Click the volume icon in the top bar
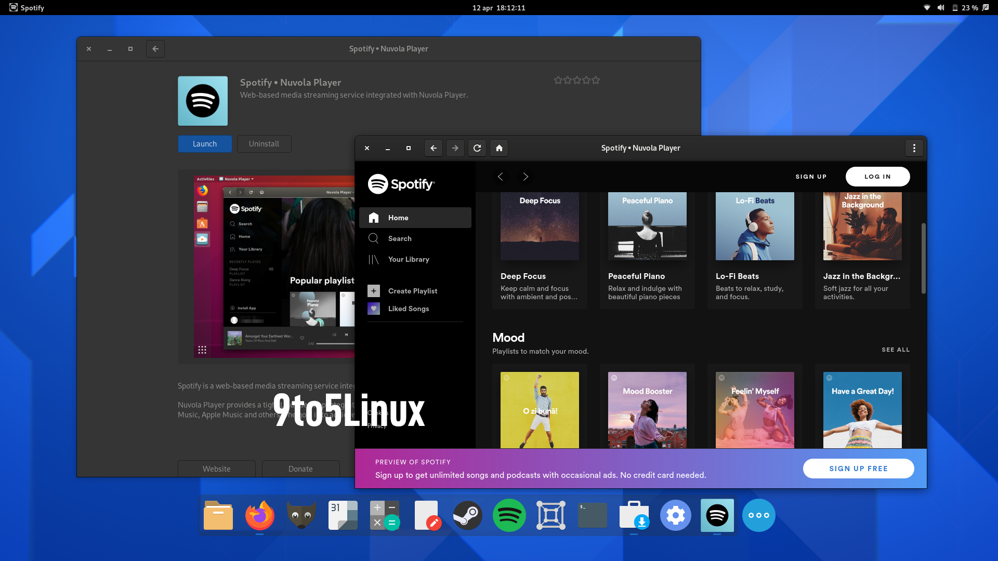 940,7
